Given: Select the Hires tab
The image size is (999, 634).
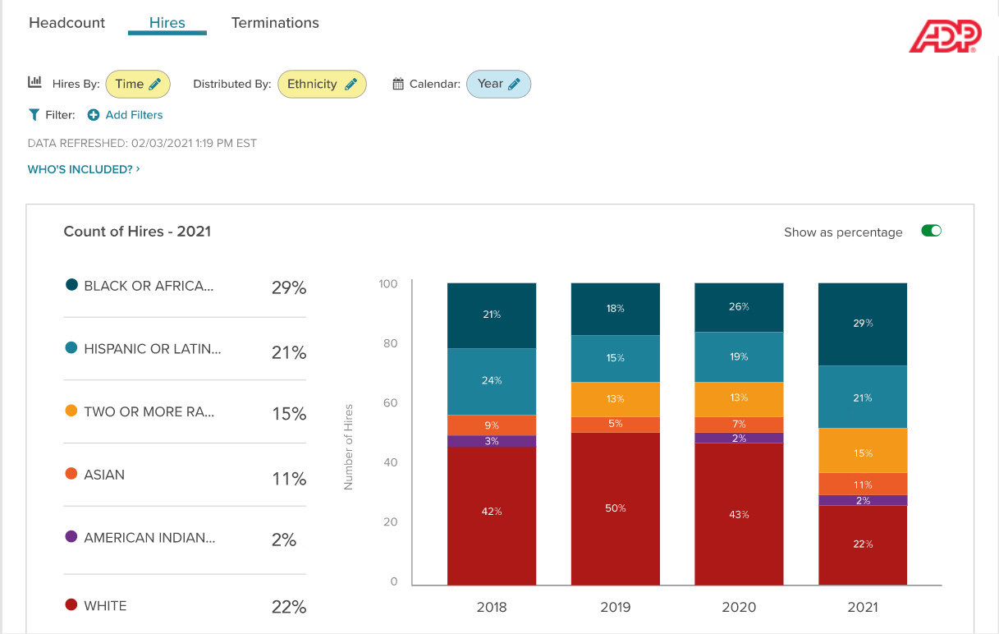Looking at the screenshot, I should coord(167,23).
